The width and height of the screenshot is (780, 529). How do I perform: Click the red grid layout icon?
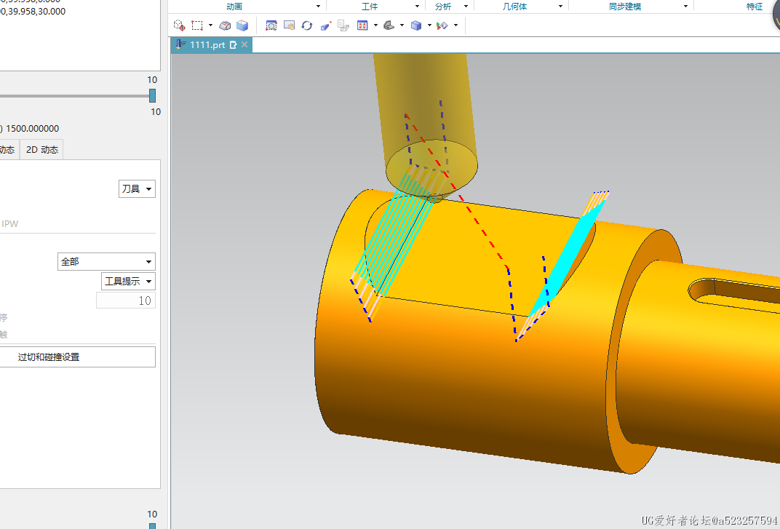[x=362, y=25]
